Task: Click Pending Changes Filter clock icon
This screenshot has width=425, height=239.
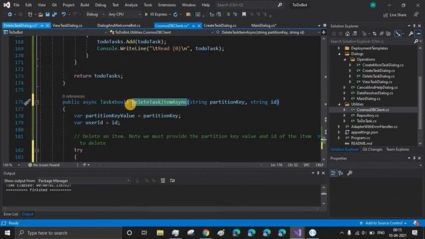Action: pyautogui.click(x=365, y=34)
